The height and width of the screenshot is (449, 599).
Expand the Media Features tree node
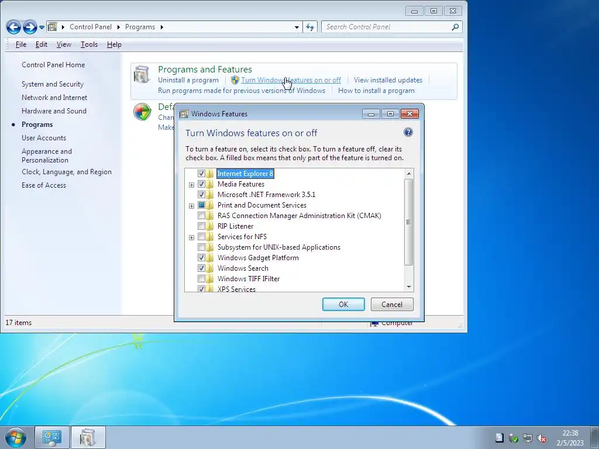click(191, 185)
